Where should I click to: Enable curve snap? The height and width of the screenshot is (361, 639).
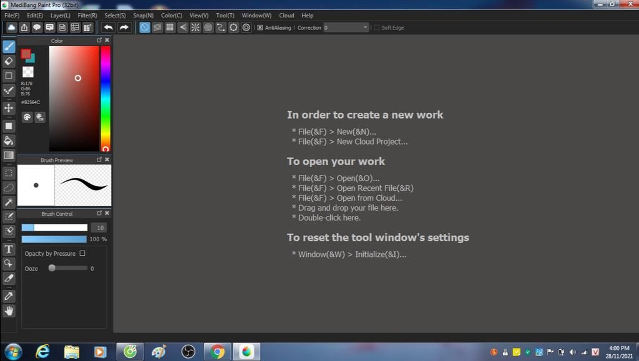click(x=221, y=27)
